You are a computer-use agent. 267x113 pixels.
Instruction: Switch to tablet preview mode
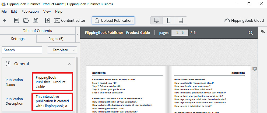click(x=181, y=20)
